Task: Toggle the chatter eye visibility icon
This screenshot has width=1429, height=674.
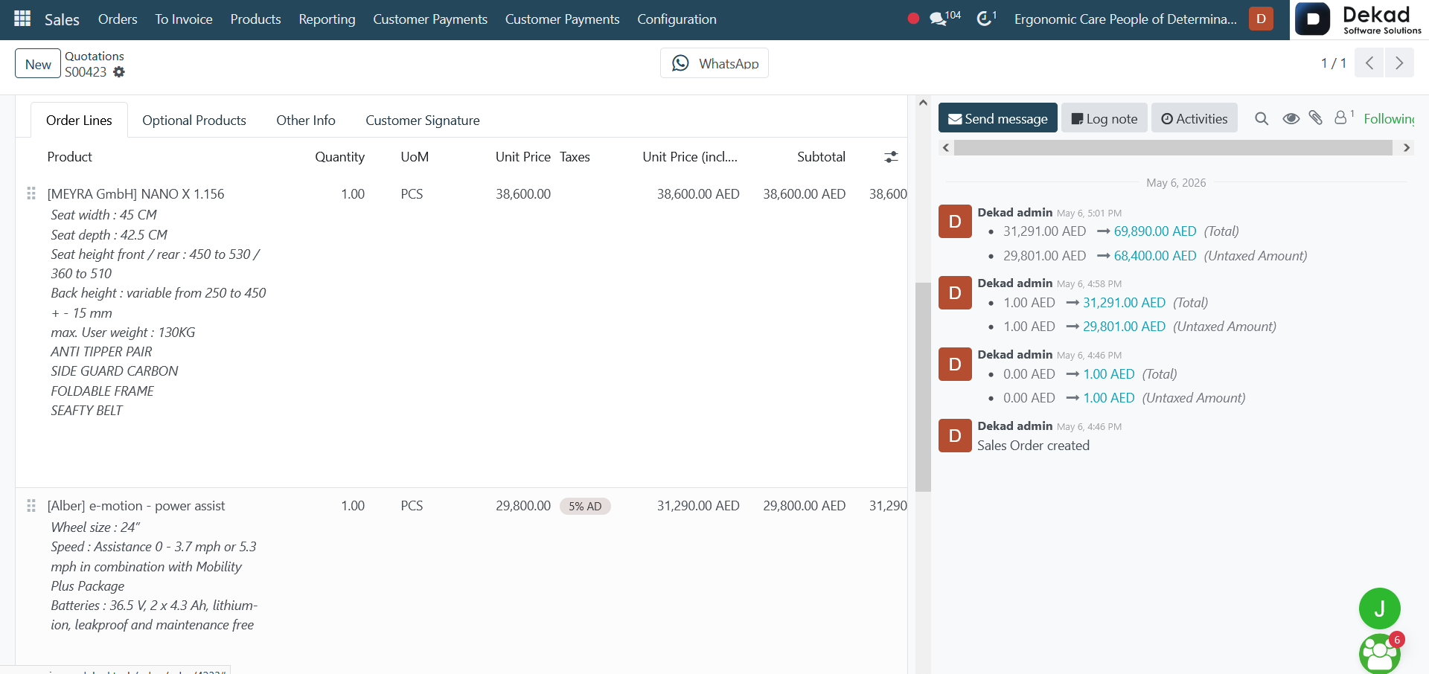Action: 1291,118
